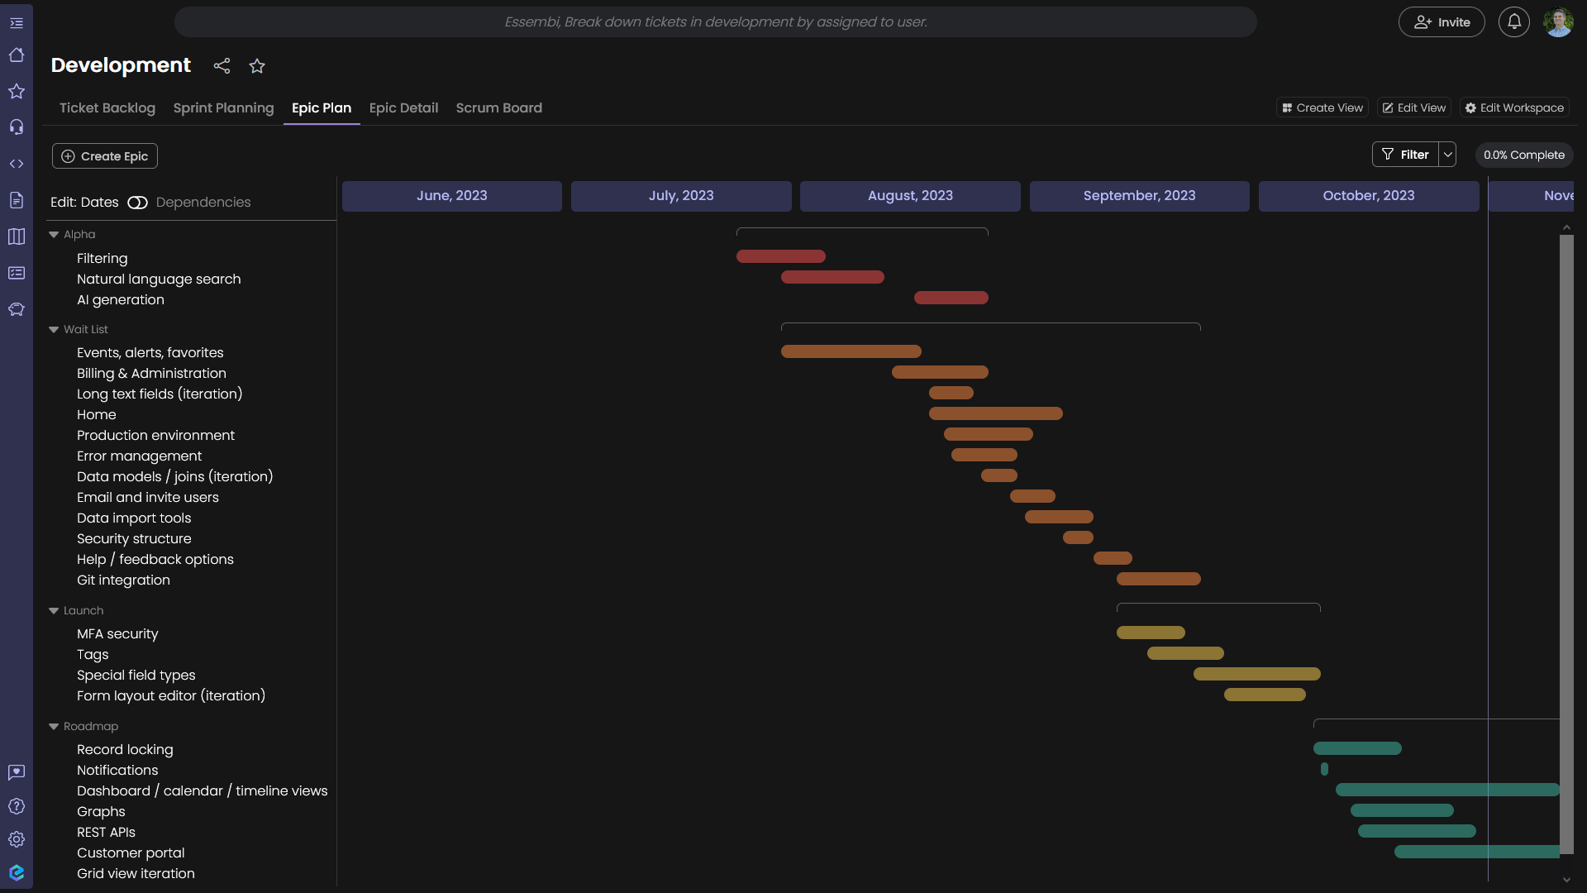
Task: Switch to the Sprint Planning tab
Action: (223, 108)
